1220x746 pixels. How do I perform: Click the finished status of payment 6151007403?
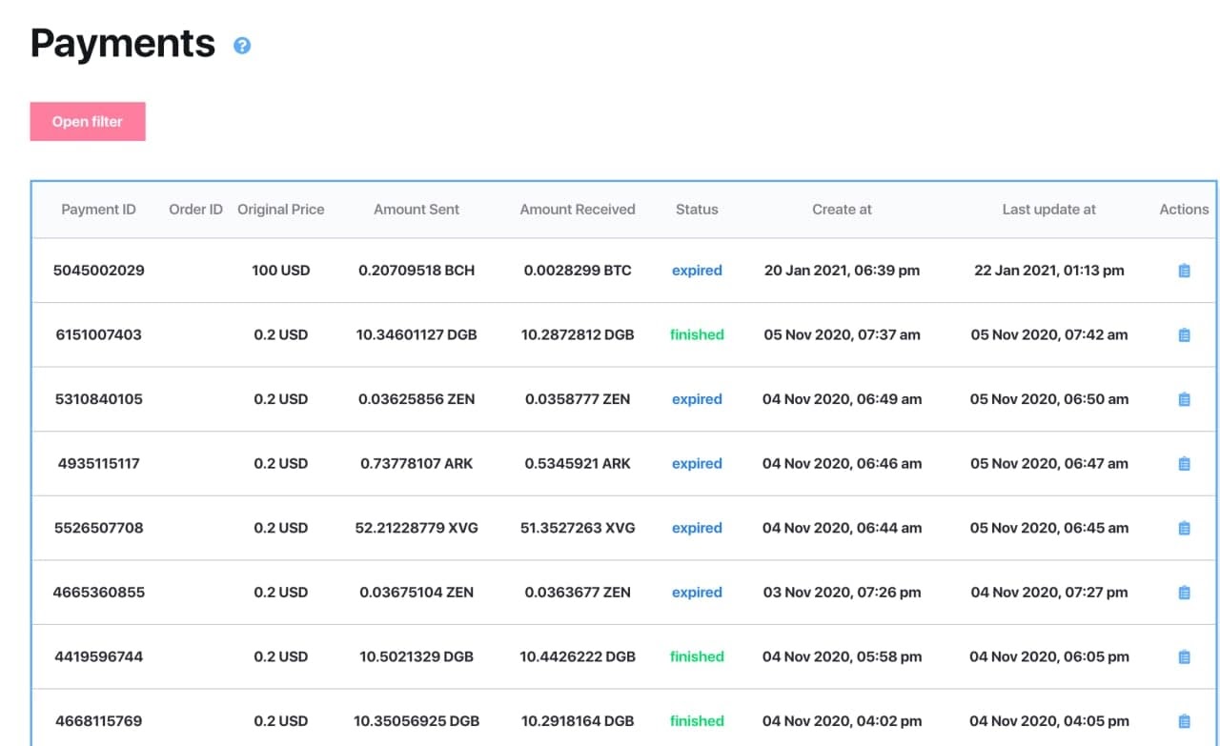coord(697,335)
